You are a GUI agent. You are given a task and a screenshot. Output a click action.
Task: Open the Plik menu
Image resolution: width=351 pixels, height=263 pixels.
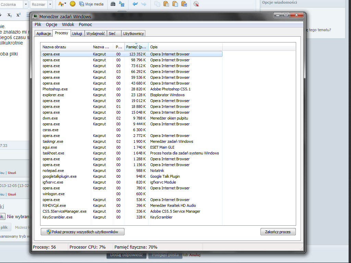(x=38, y=25)
